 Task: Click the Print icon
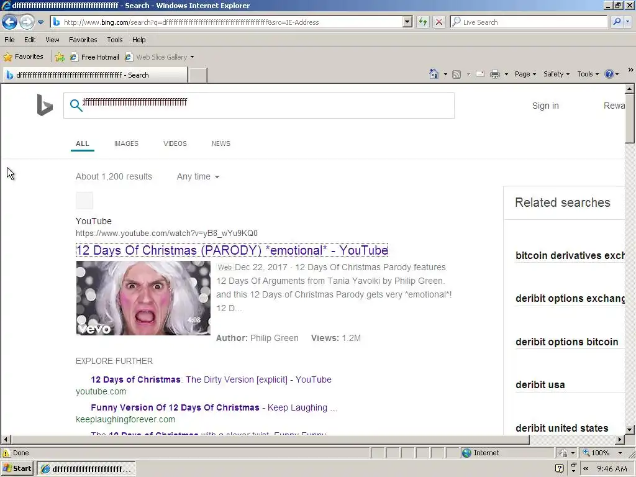[x=495, y=75]
